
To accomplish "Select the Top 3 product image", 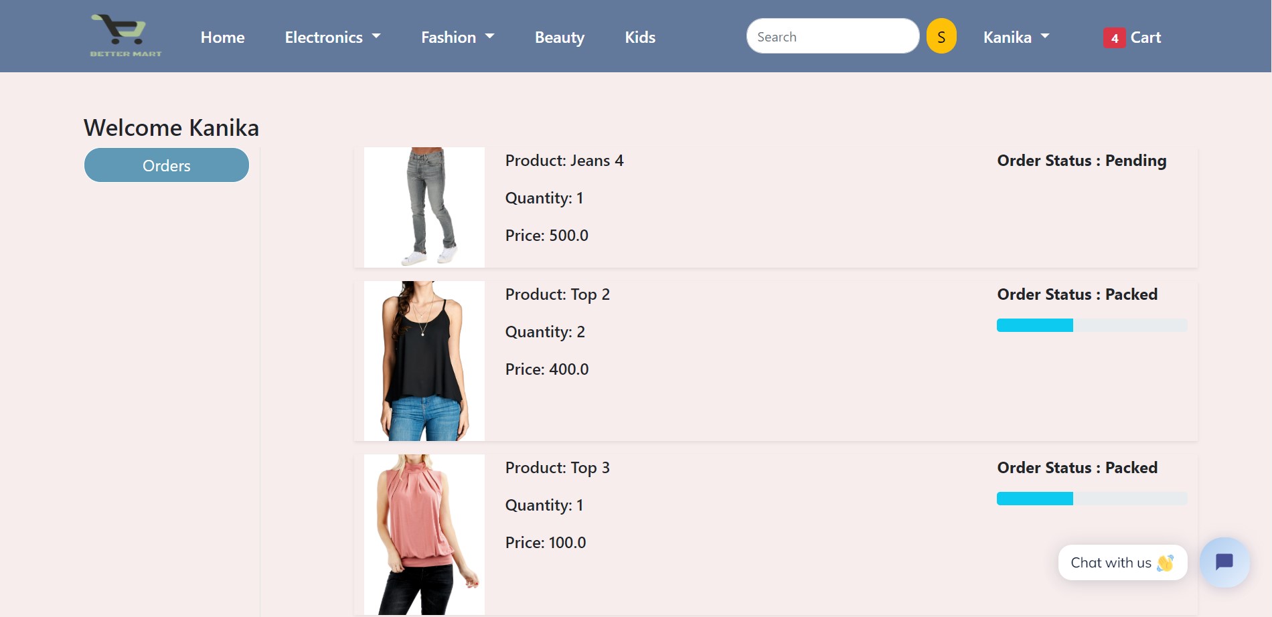I will (x=424, y=534).
